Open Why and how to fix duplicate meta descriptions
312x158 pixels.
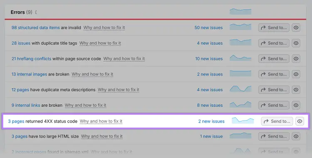[119, 90]
